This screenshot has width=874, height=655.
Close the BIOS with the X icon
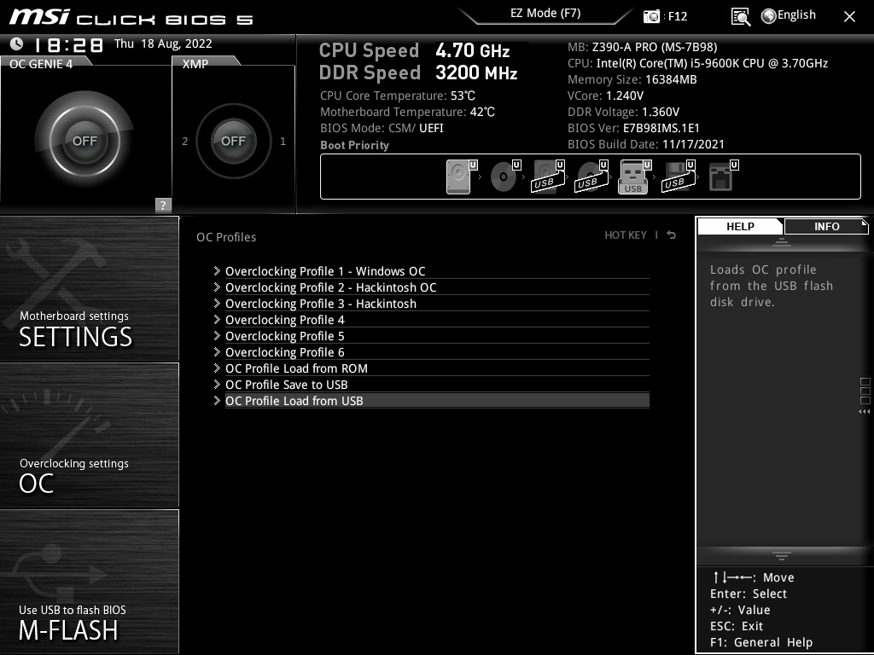click(x=849, y=17)
